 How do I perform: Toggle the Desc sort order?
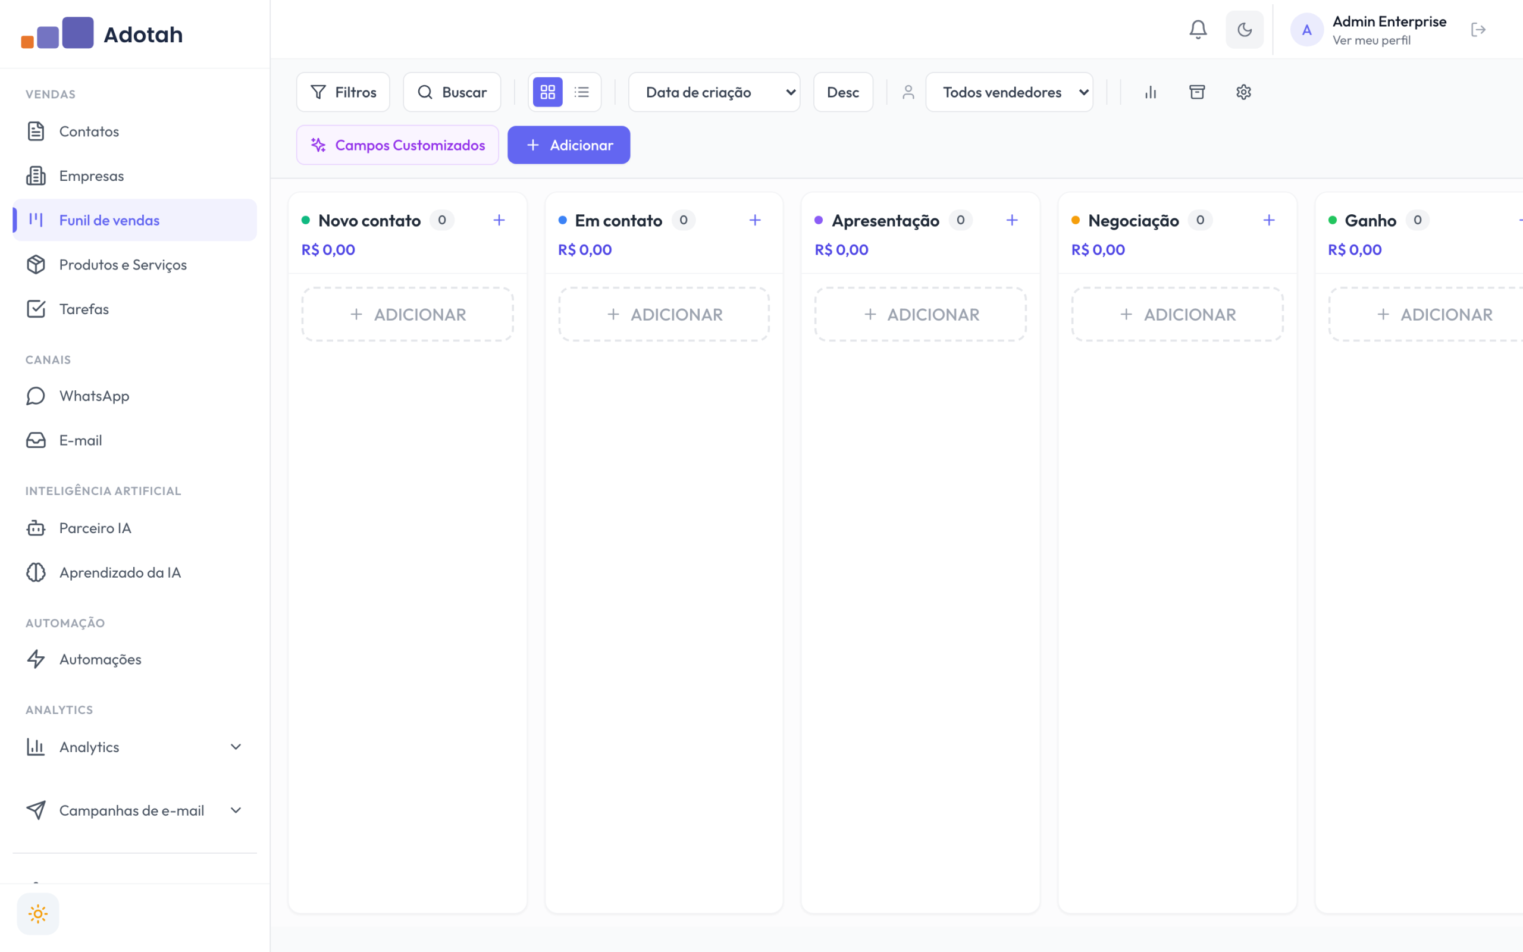pyautogui.click(x=842, y=93)
